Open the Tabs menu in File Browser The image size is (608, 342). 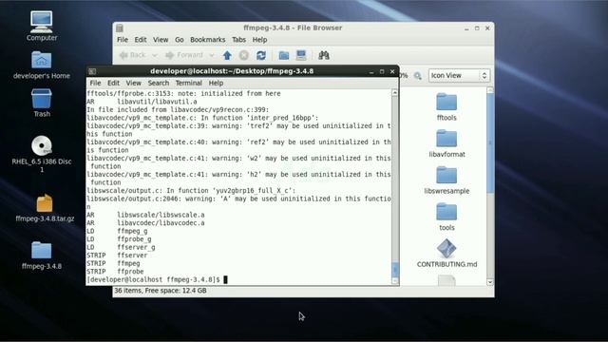click(238, 40)
